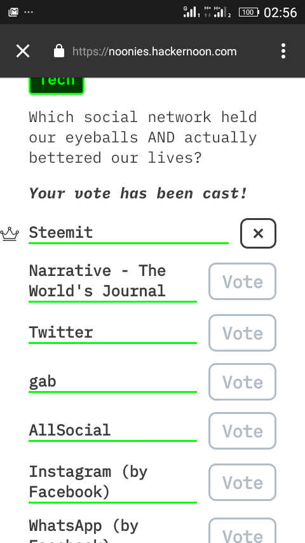Tap the Steemit nominee name
Image resolution: width=305 pixels, height=543 pixels.
[61, 232]
